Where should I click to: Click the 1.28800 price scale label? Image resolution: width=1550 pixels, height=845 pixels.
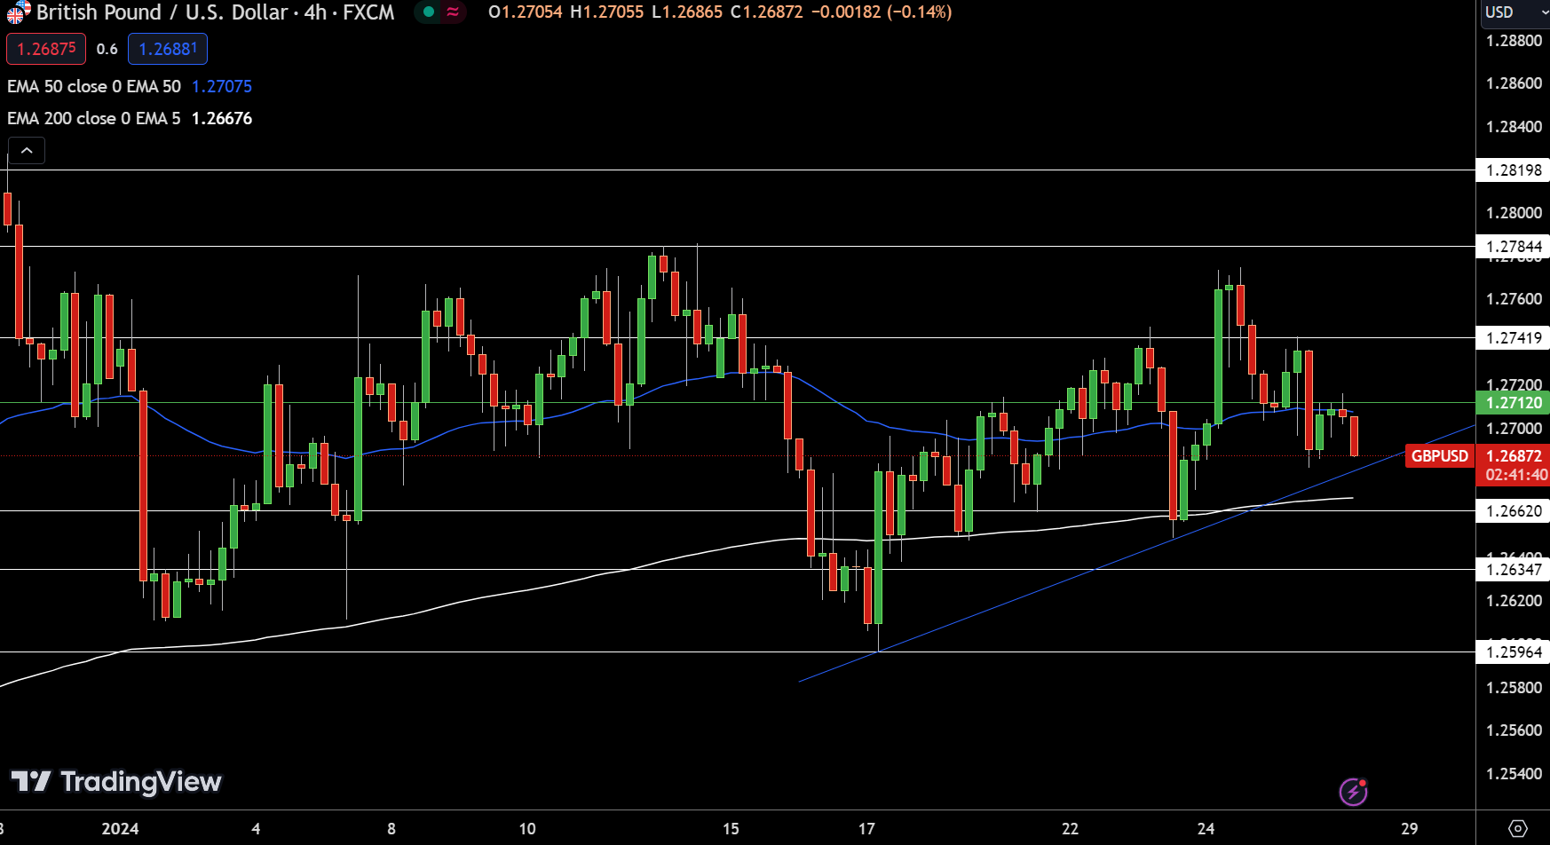[x=1514, y=41]
